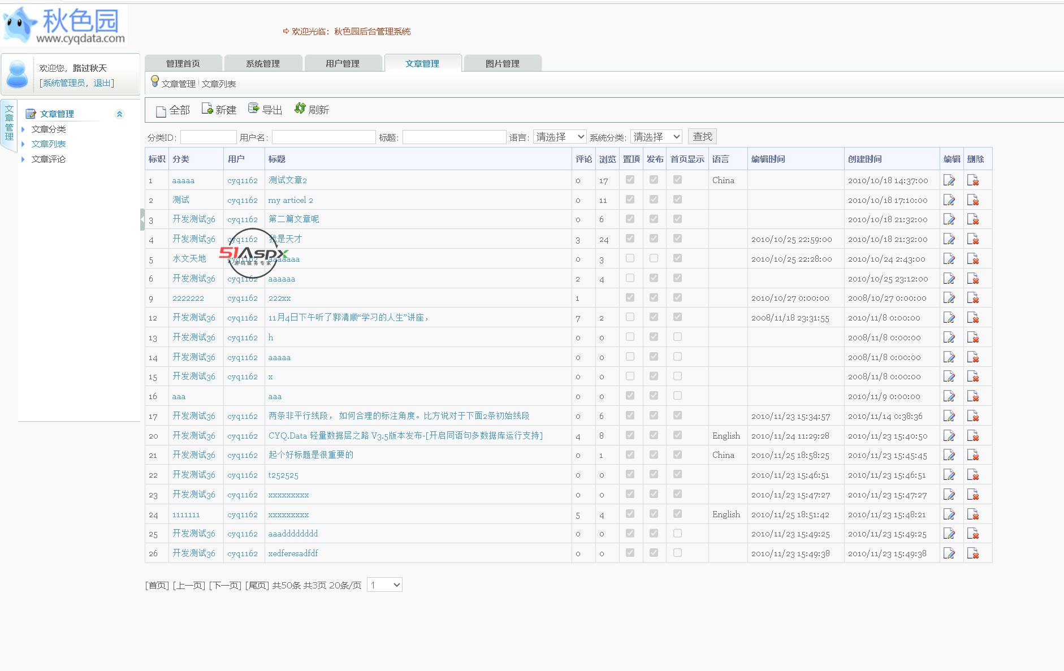The image size is (1064, 671).
Task: Sort by the 浏览 column header
Action: point(607,159)
